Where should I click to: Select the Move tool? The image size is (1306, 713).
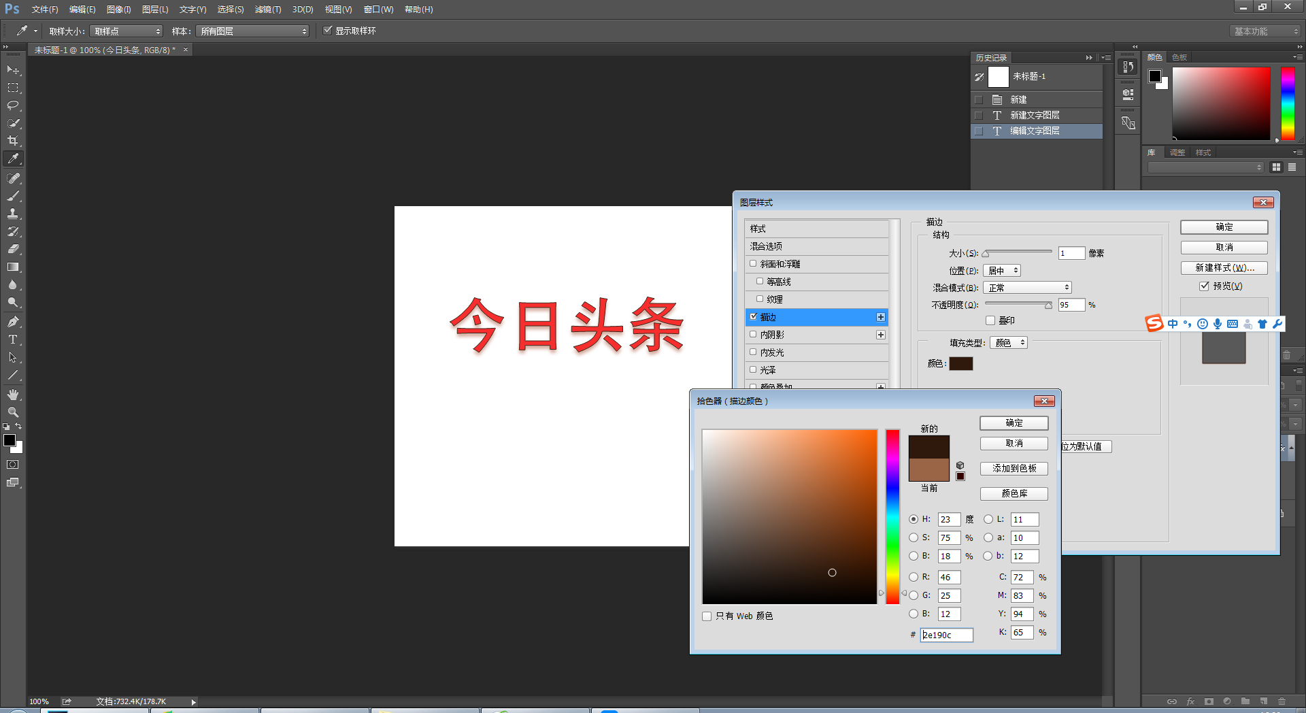click(13, 70)
